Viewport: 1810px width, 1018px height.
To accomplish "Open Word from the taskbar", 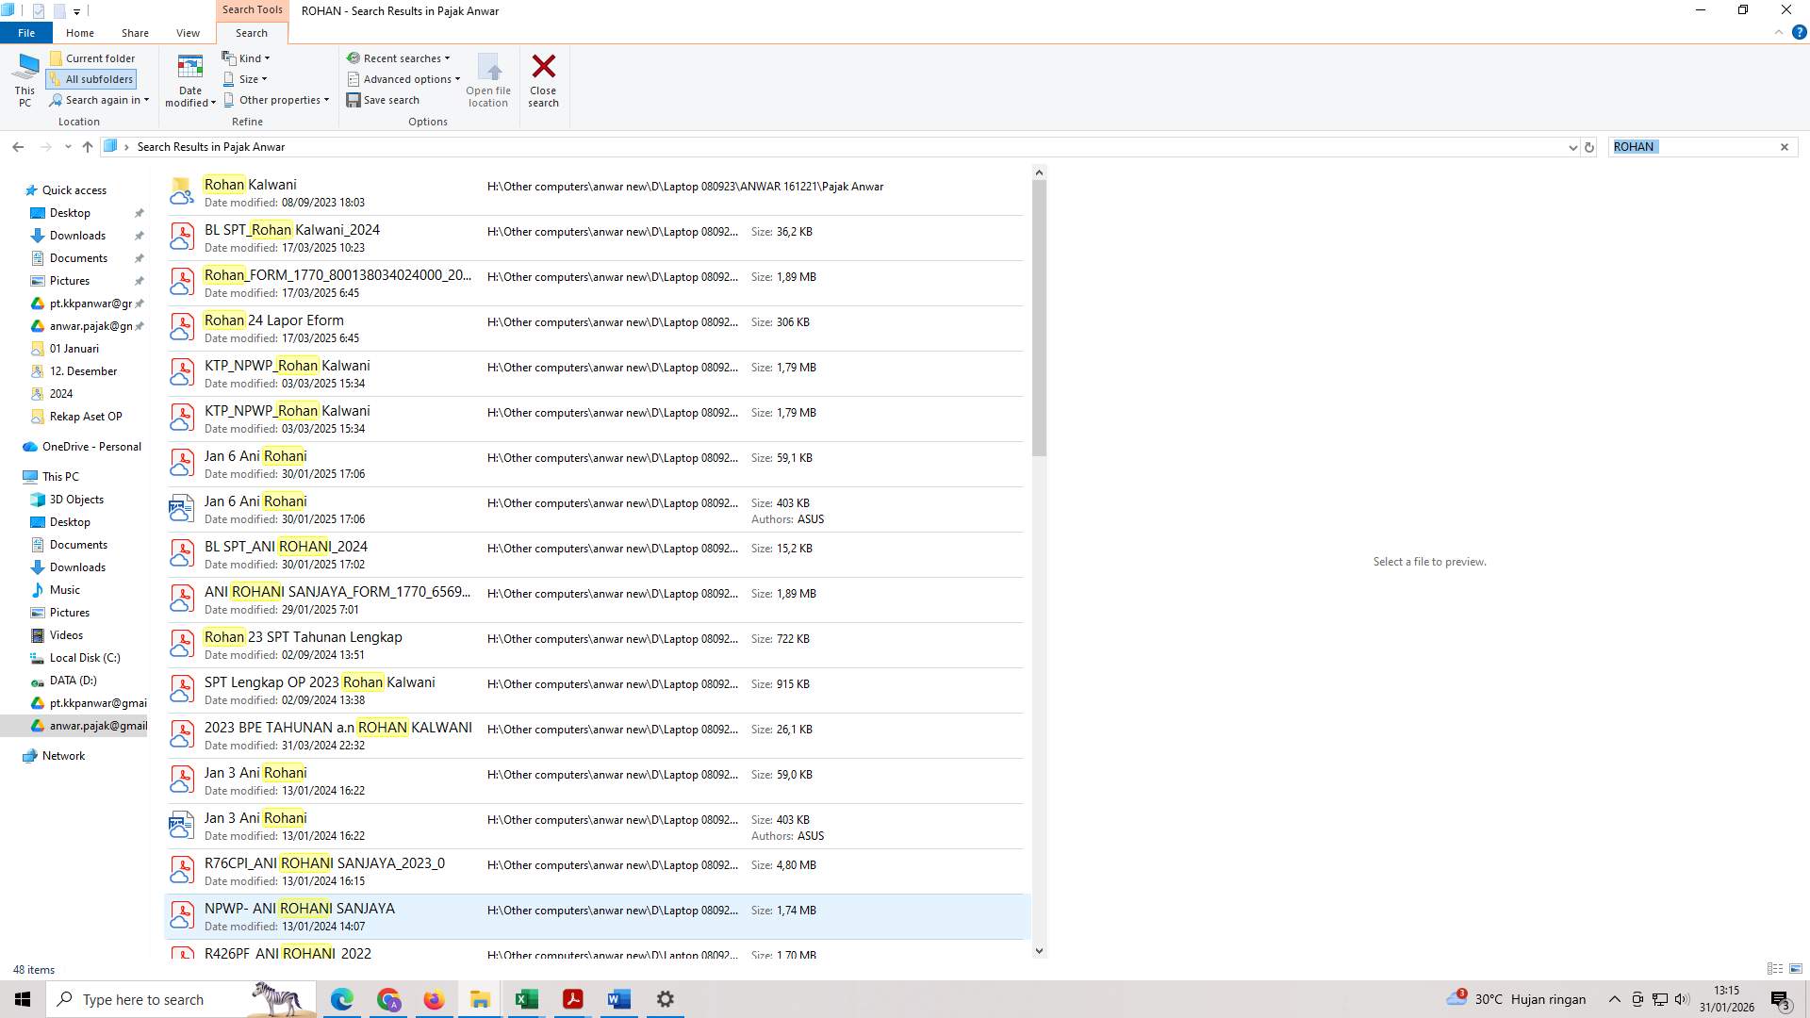I will tap(618, 998).
